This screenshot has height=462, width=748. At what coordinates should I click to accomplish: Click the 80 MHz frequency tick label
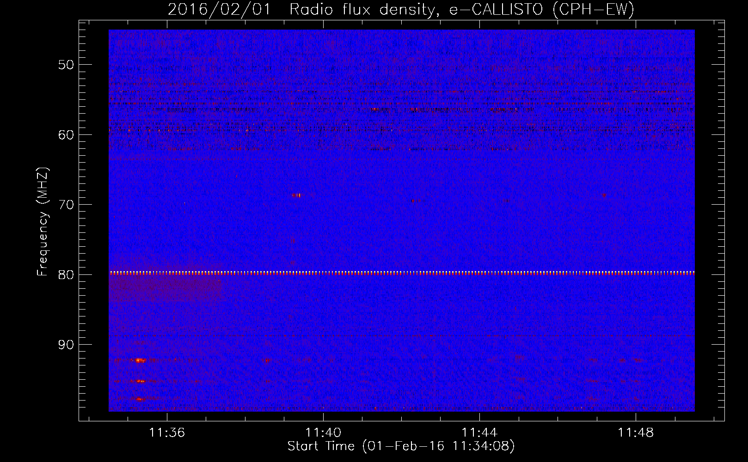click(67, 274)
